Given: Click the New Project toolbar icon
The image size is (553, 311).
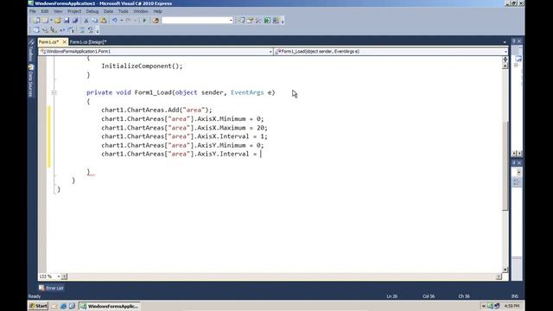Looking at the screenshot, I should point(36,21).
